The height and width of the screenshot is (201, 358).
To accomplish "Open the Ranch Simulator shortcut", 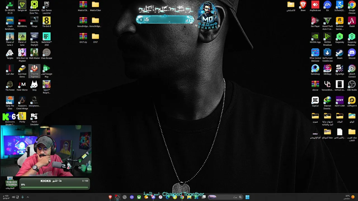I will 34,119.
